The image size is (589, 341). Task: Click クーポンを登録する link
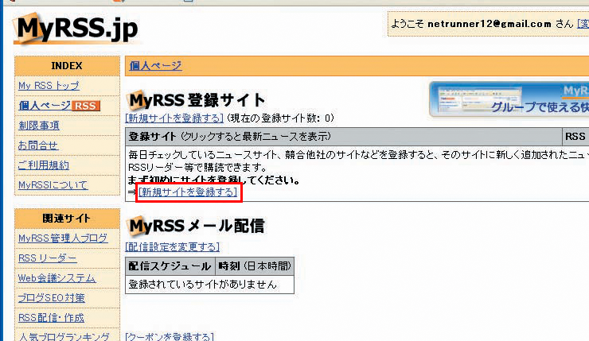pos(170,336)
